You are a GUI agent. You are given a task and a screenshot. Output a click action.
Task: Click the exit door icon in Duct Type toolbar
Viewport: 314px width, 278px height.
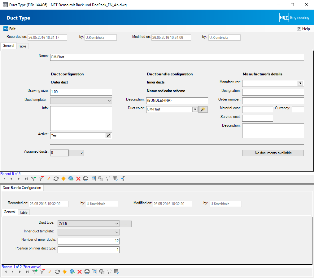[123, 179]
